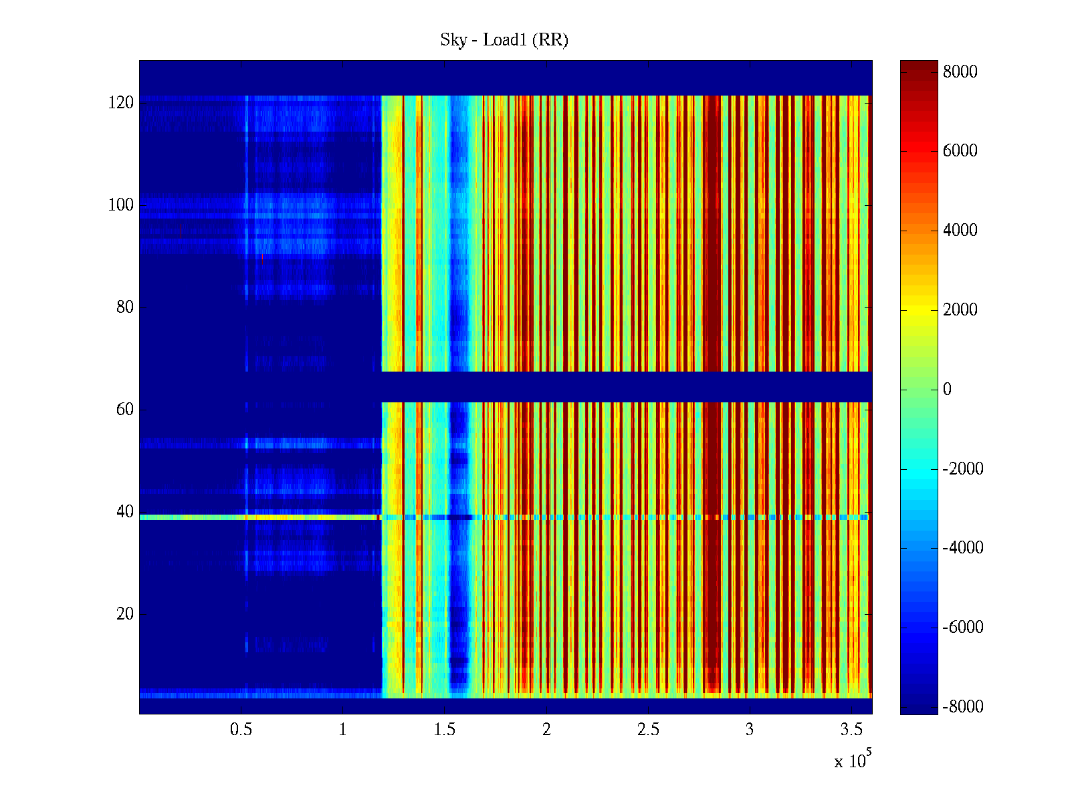The width and height of the screenshot is (1070, 802).
Task: Click the y-axis tick label 120
Action: (x=121, y=103)
